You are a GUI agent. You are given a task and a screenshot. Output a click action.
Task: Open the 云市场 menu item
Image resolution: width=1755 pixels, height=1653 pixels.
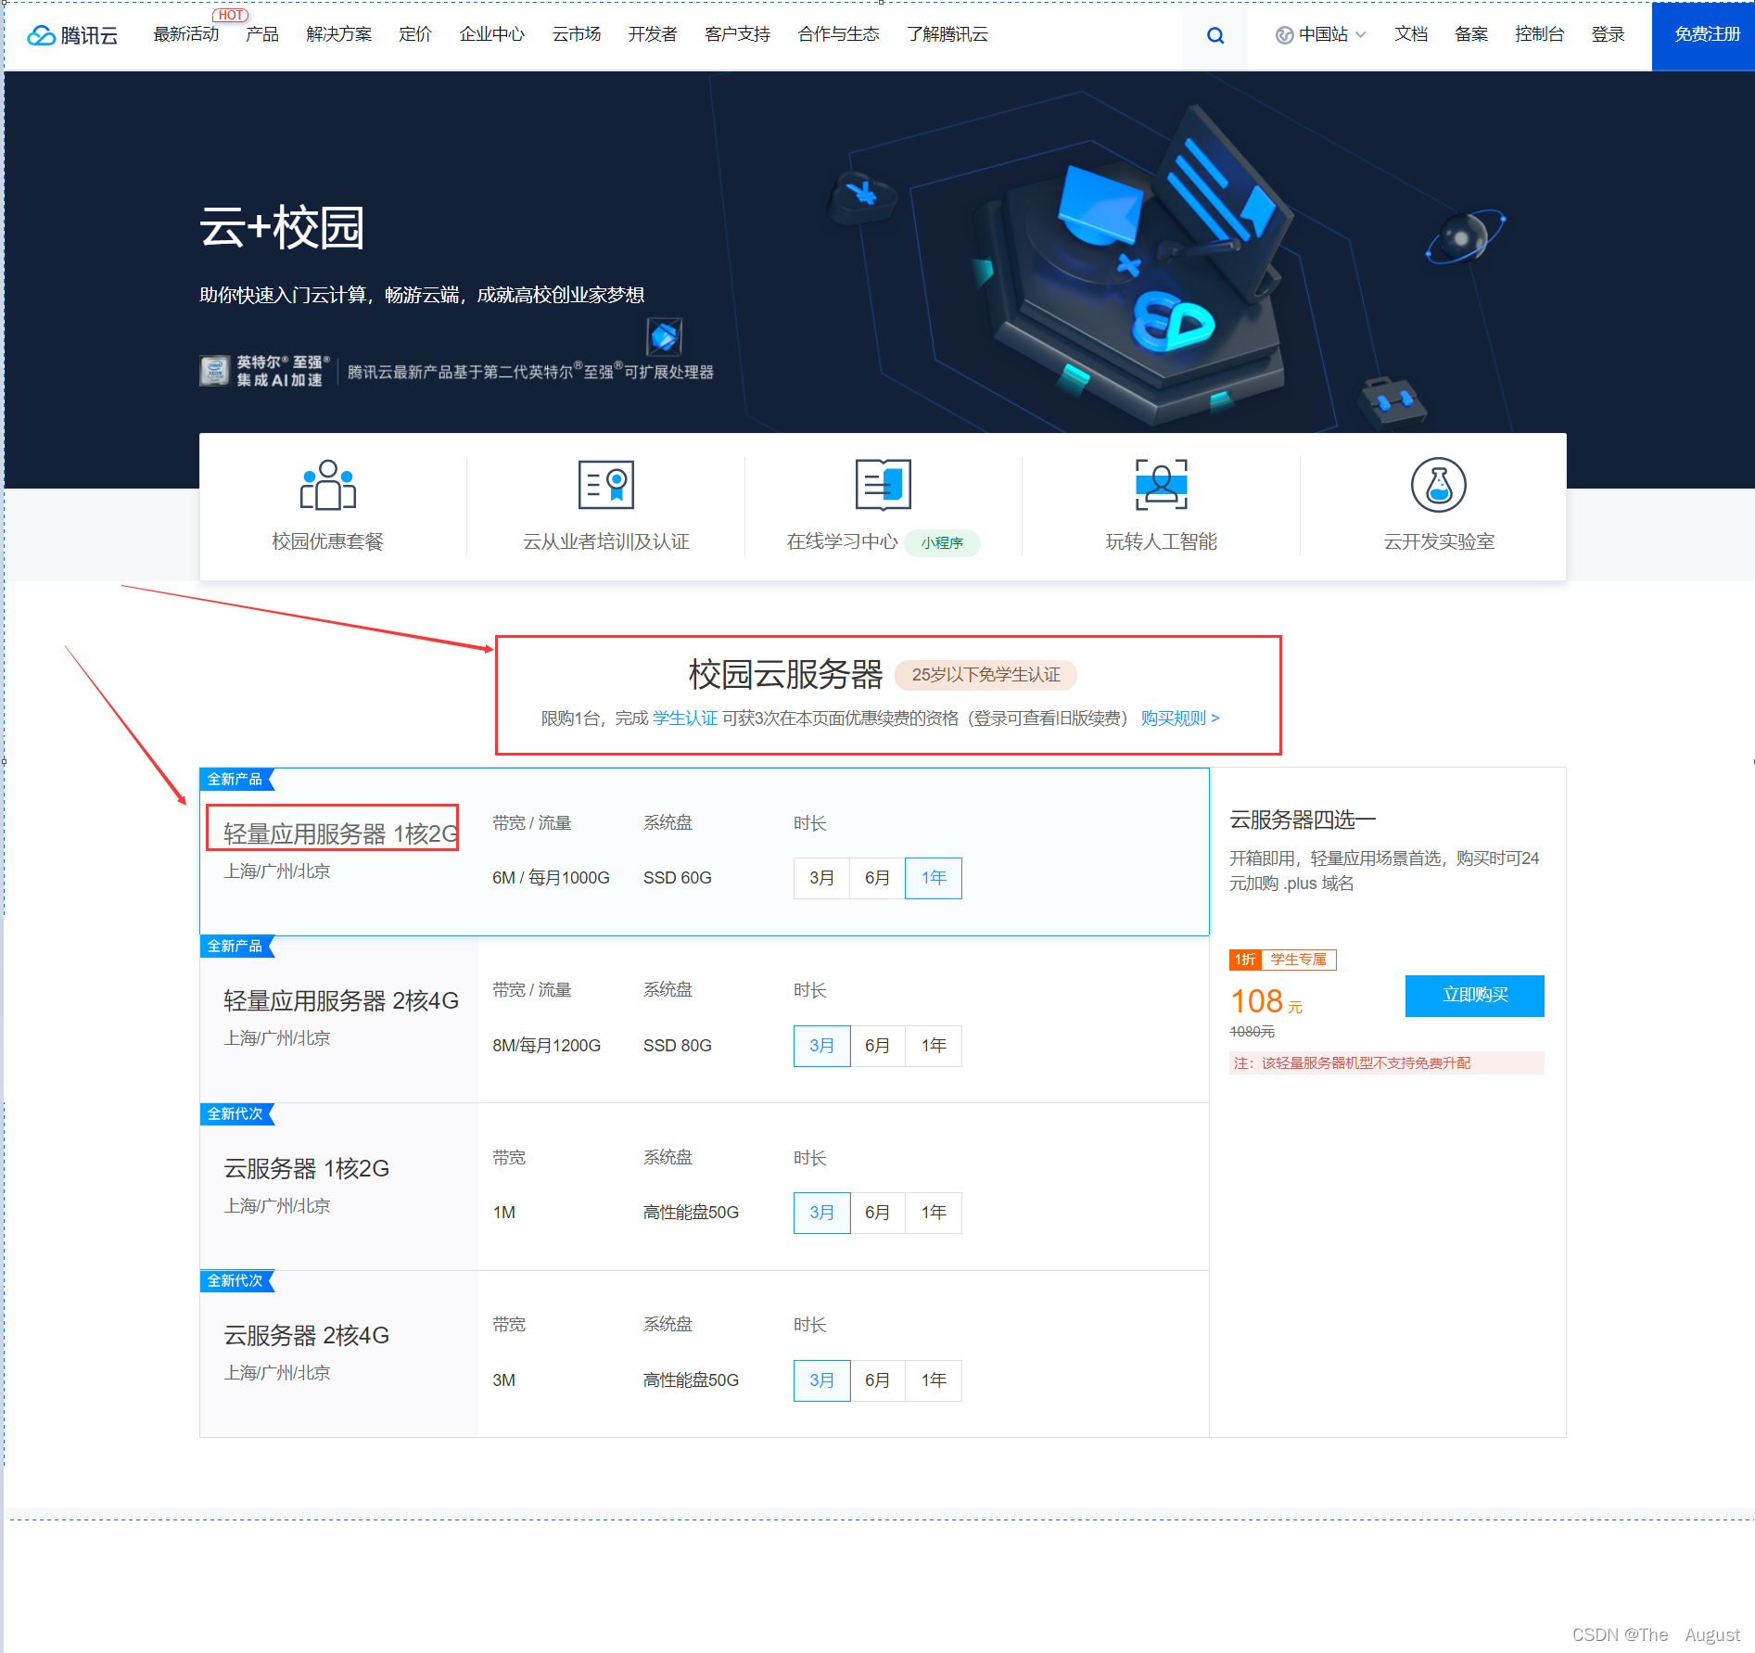(x=577, y=35)
